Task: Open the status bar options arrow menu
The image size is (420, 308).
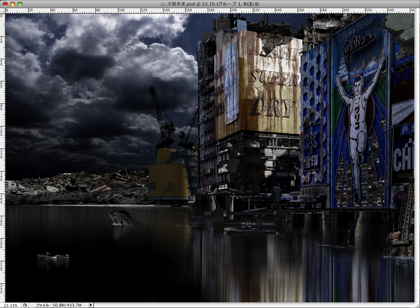Action: (91, 305)
